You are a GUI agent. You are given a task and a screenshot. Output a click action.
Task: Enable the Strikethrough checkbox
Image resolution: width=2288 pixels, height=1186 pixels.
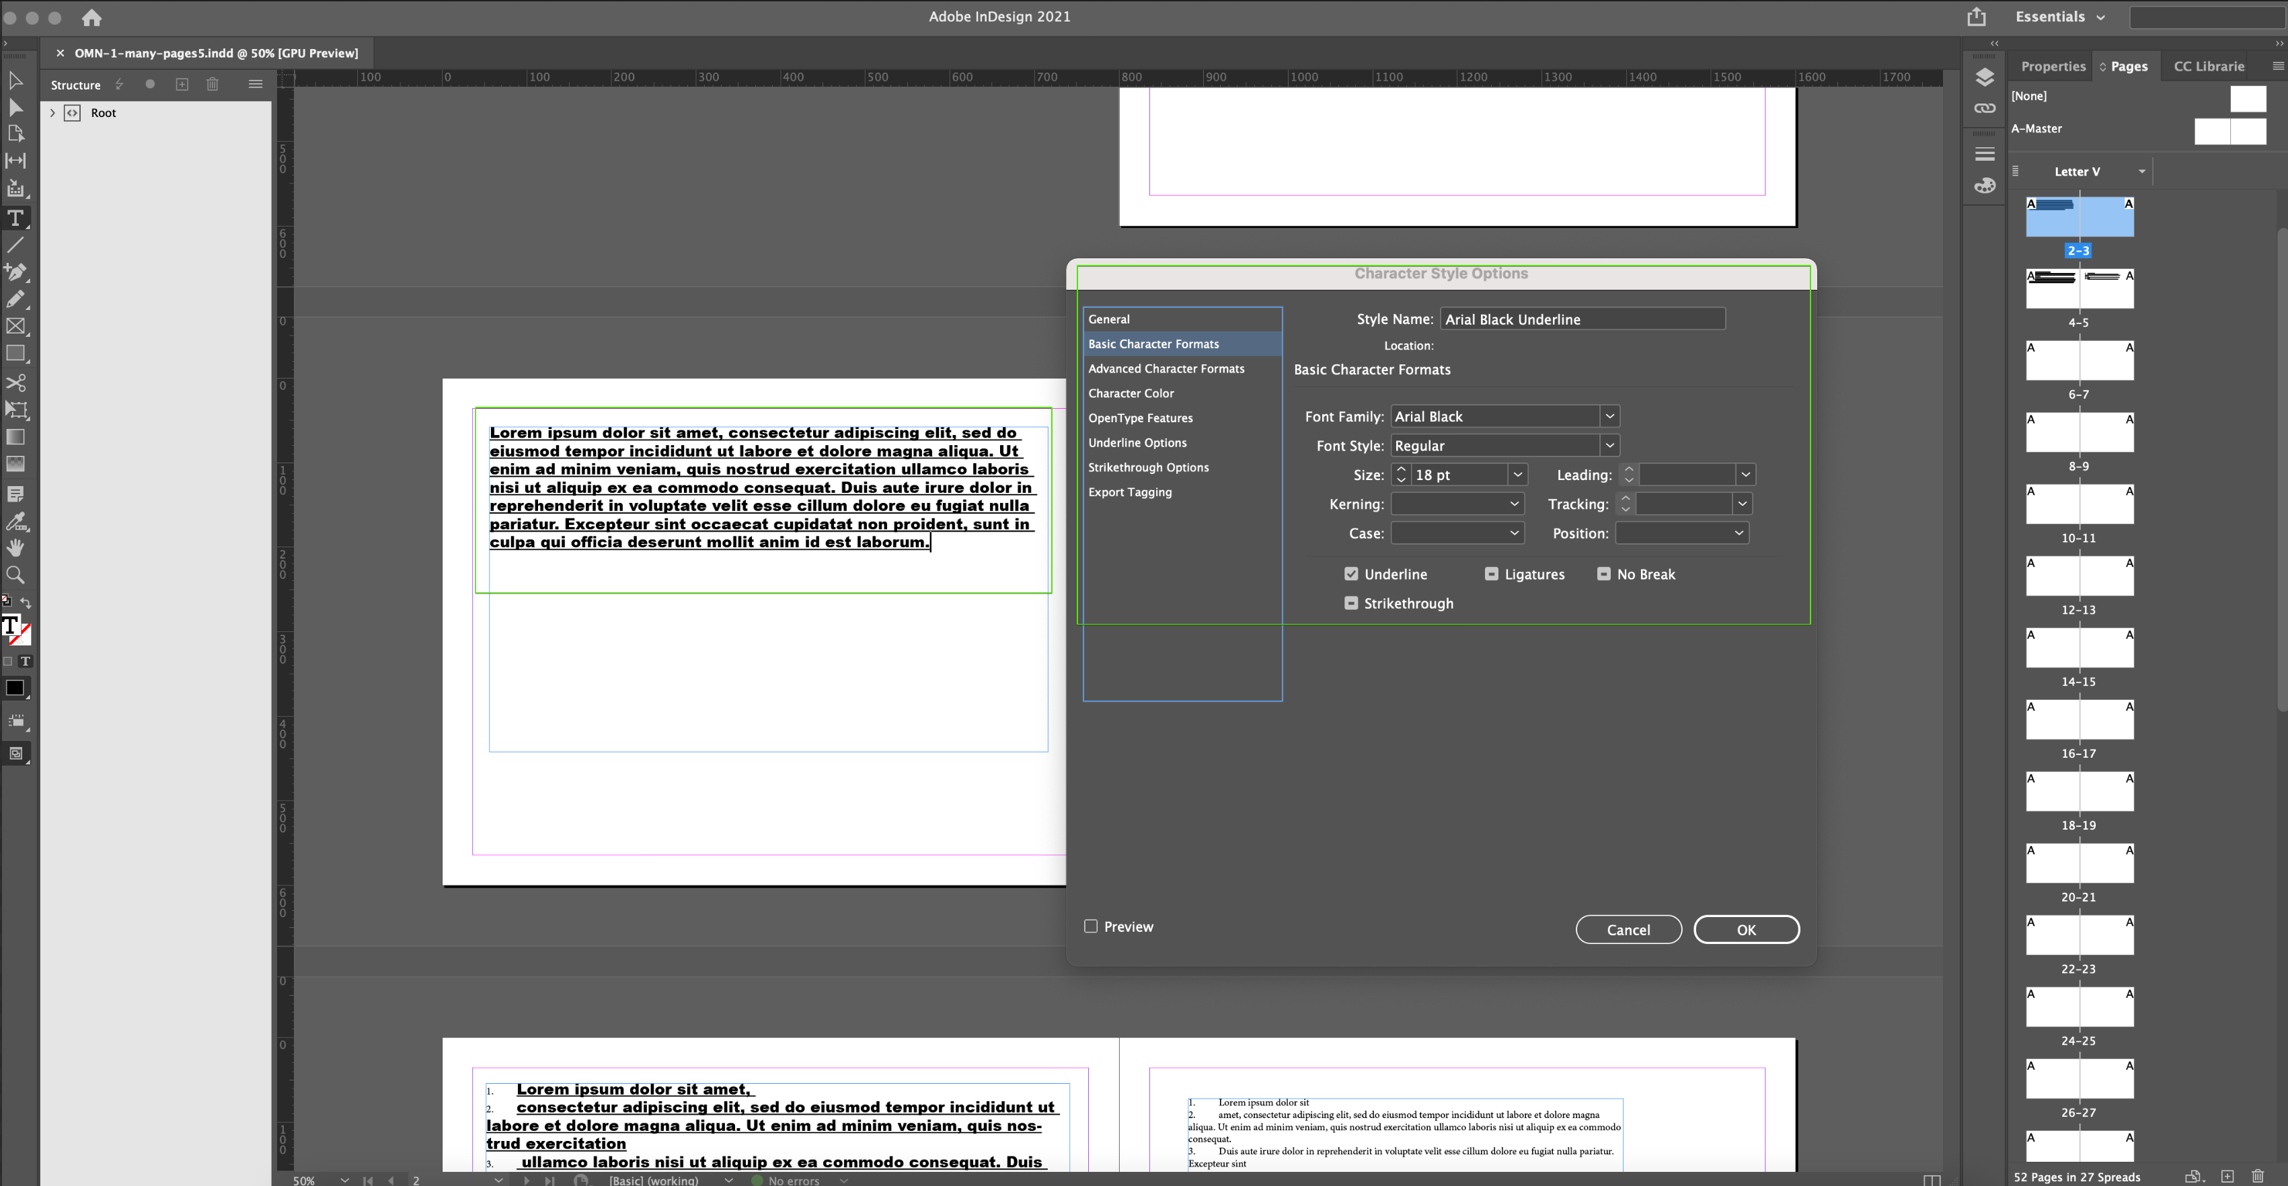(1351, 603)
